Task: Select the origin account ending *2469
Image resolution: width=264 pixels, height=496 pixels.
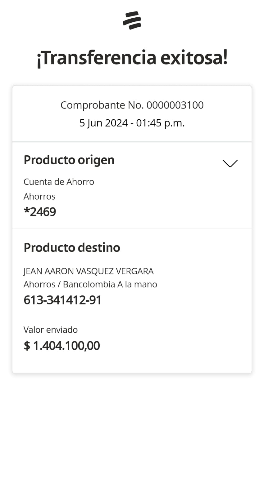Action: coord(40,212)
